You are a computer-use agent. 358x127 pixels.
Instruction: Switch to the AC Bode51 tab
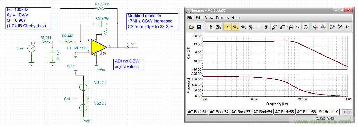click(x=197, y=112)
